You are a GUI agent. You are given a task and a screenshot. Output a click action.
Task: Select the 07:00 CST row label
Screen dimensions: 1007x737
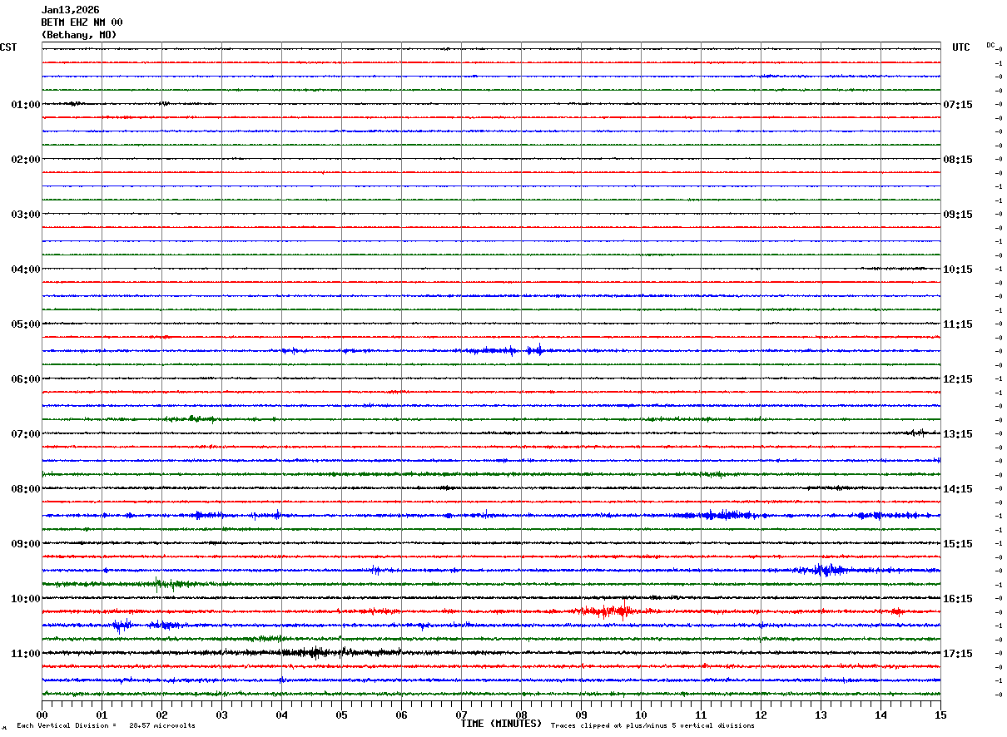(x=26, y=434)
